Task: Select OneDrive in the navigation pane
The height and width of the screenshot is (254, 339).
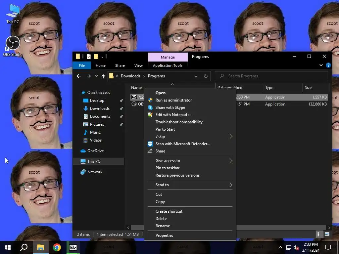Action: point(95,151)
